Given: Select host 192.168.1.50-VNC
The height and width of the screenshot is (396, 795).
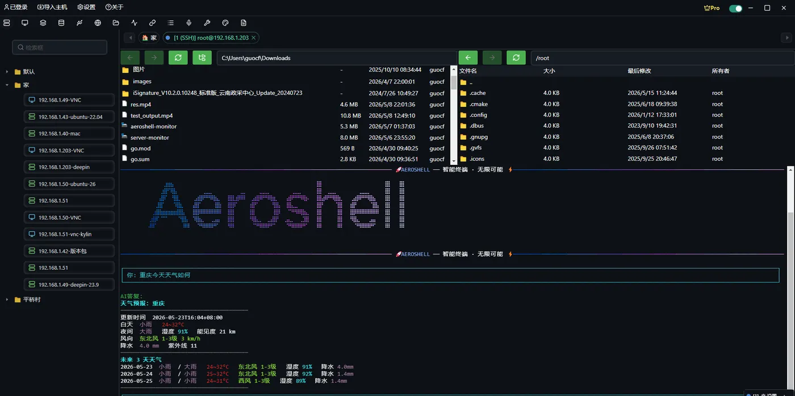Looking at the screenshot, I should 69,218.
